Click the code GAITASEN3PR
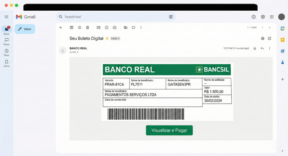The height and width of the screenshot is (156, 288). (x=179, y=85)
